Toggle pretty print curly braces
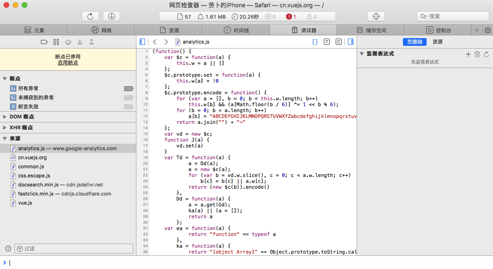 pos(315,42)
